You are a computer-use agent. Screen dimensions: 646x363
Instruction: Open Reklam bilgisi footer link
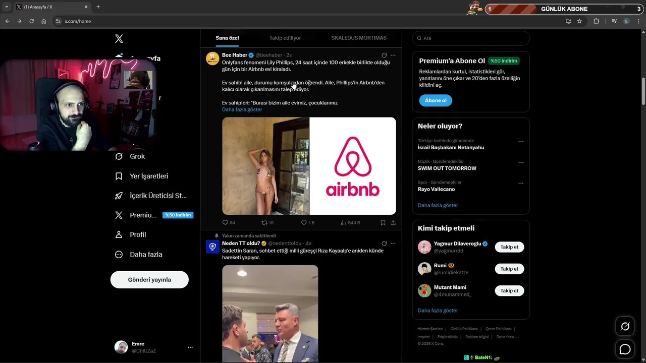point(477,337)
